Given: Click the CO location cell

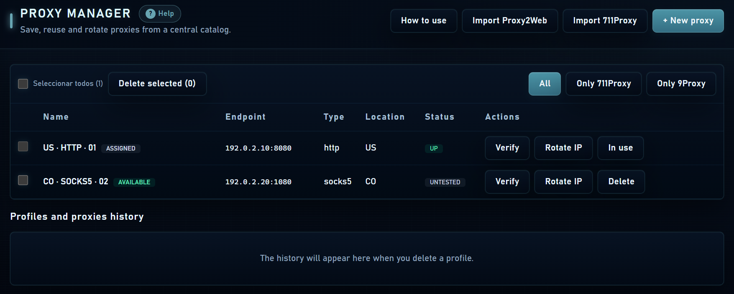Looking at the screenshot, I should (371, 182).
